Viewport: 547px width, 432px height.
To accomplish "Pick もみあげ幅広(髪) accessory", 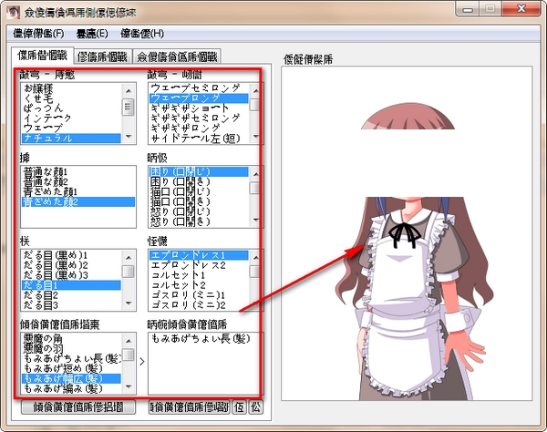I will (71, 378).
